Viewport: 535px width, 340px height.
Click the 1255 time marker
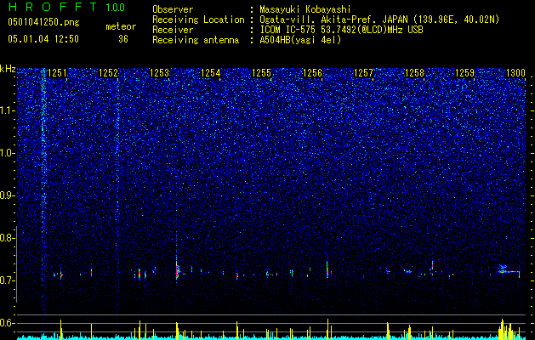tap(261, 73)
